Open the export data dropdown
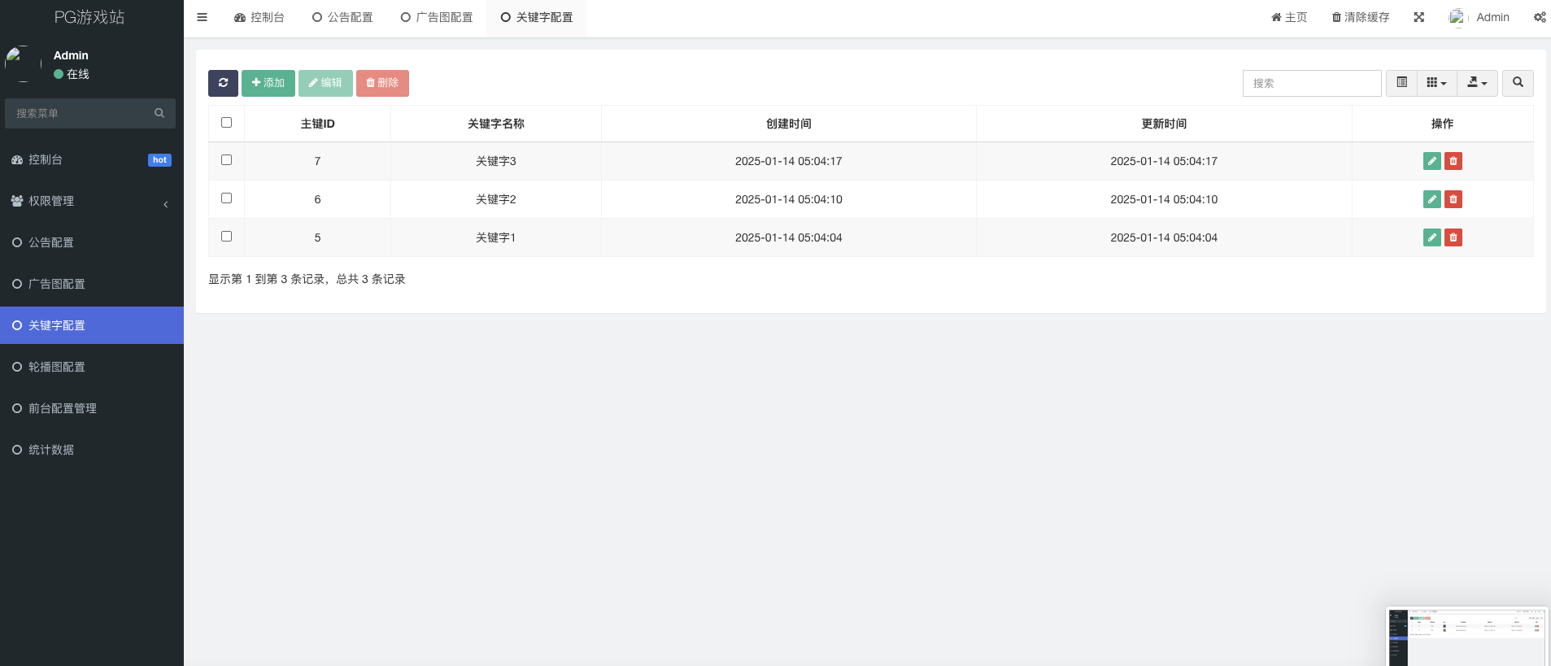The width and height of the screenshot is (1551, 666). point(1477,83)
